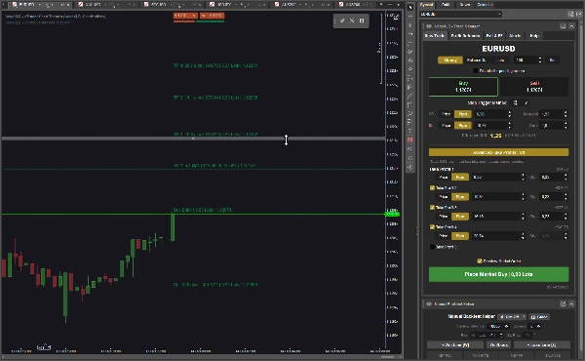Click the Trade Manager plugin icon in its header
Screen dimensions: 585x361
click(x=429, y=26)
